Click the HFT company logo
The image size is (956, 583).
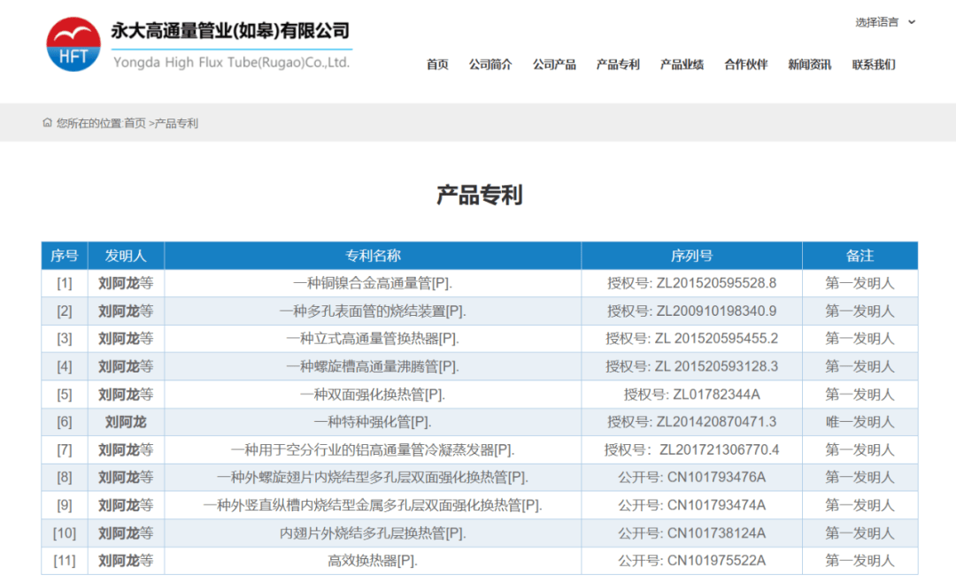click(x=73, y=45)
